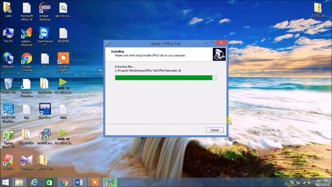The height and width of the screenshot is (187, 332).
Task: Select the api-ms-wi zipped folder icon
Action: [45, 162]
